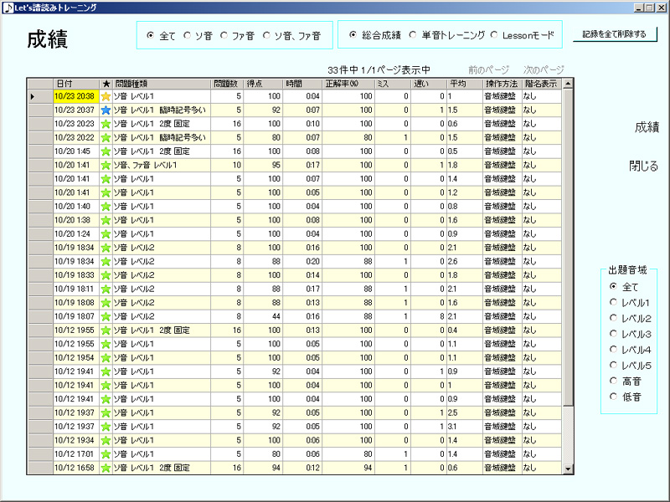Click the blue star in the 10/23 20:37 row
670x502 pixels.
106,110
